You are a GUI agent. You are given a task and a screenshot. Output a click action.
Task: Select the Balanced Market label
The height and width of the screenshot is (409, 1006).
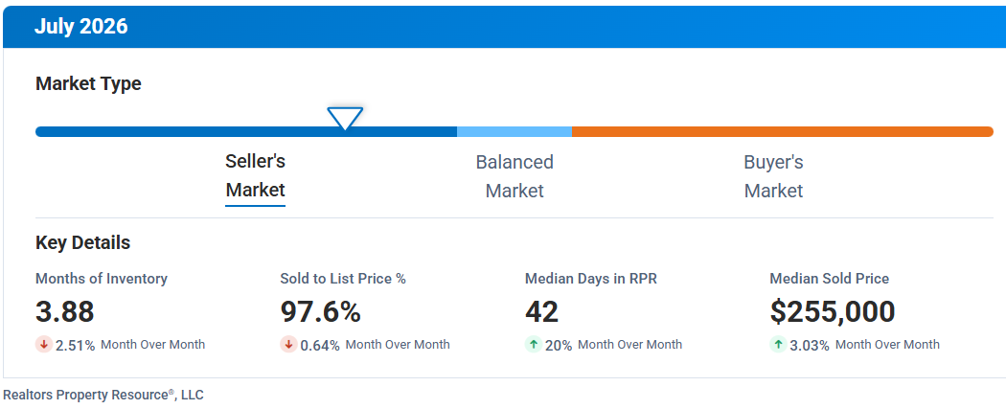pyautogui.click(x=514, y=176)
